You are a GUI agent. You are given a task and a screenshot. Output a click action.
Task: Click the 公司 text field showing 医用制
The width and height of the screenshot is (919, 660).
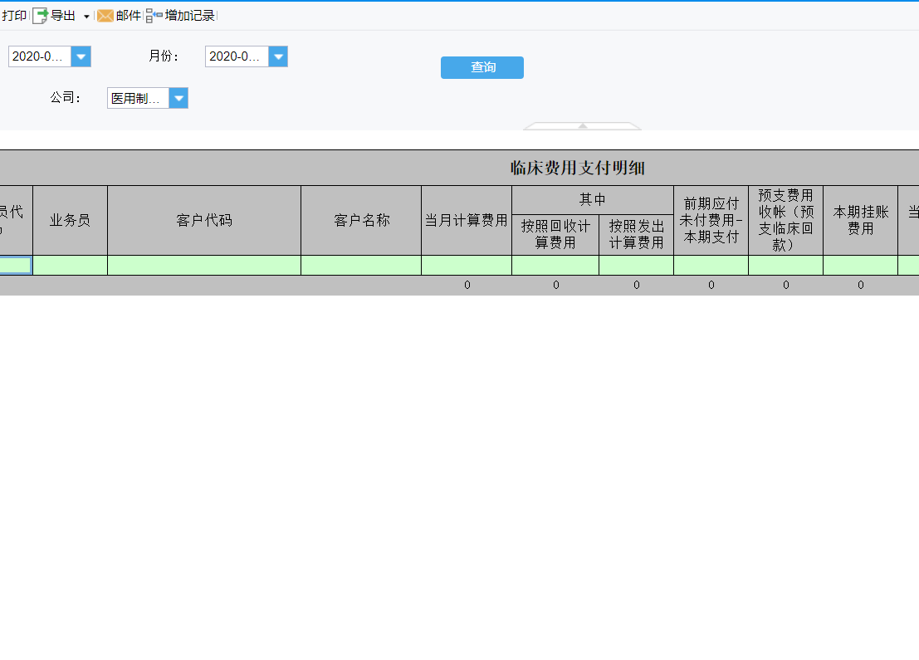coord(138,98)
